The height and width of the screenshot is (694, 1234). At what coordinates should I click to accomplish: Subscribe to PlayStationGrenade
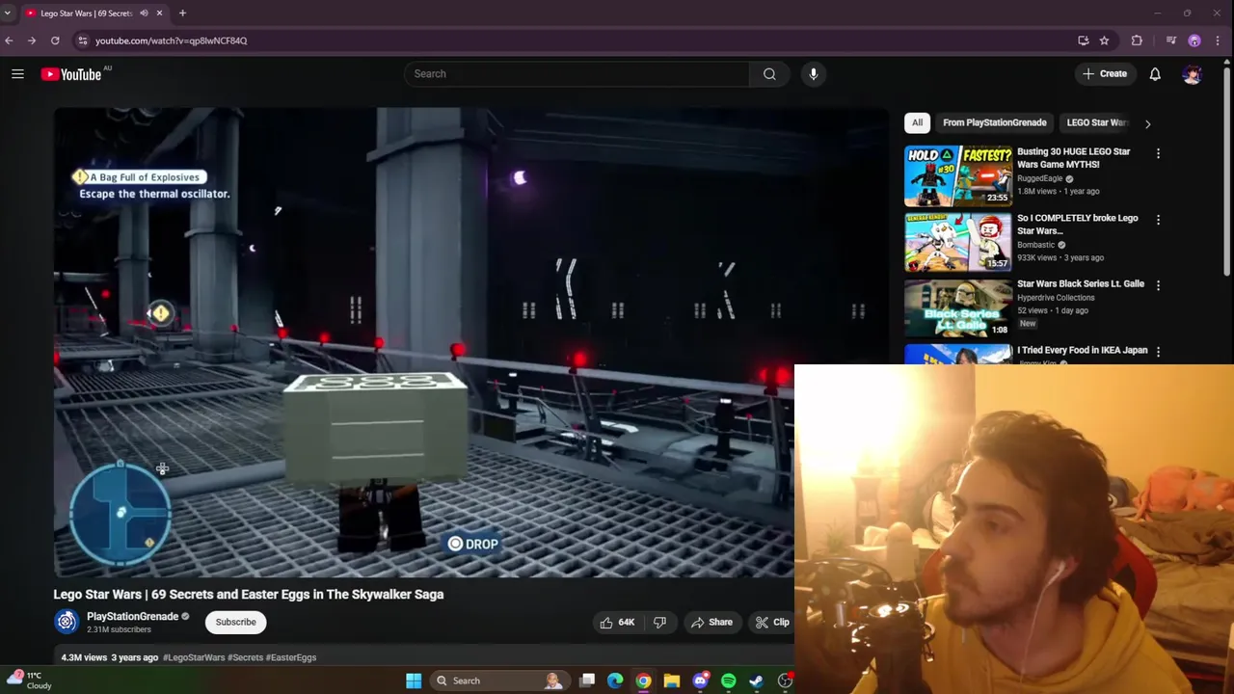point(235,623)
